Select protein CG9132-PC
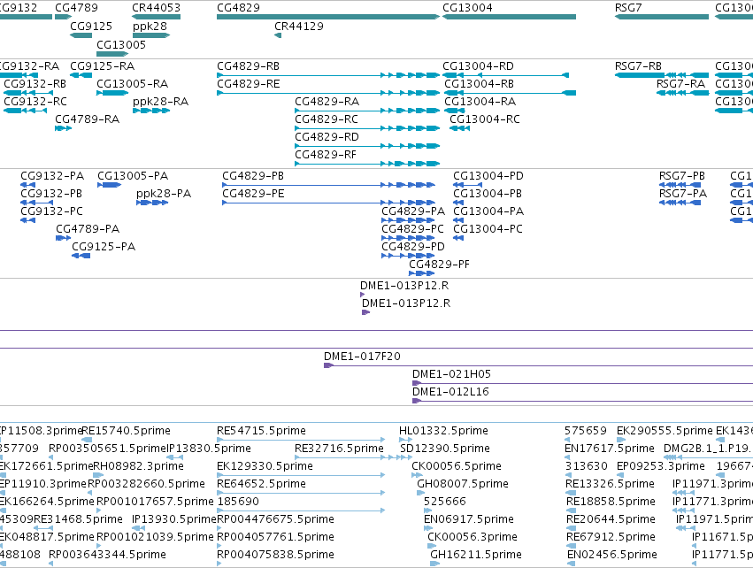This screenshot has width=753, height=568. (27, 220)
